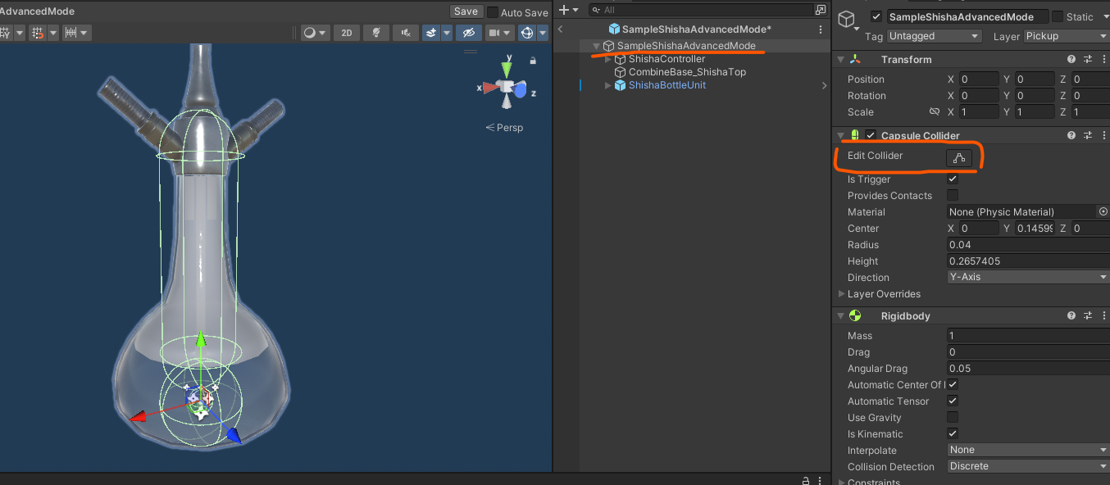Image resolution: width=1110 pixels, height=485 pixels.
Task: Open Capsule Collider help reference icon
Action: tap(1071, 136)
